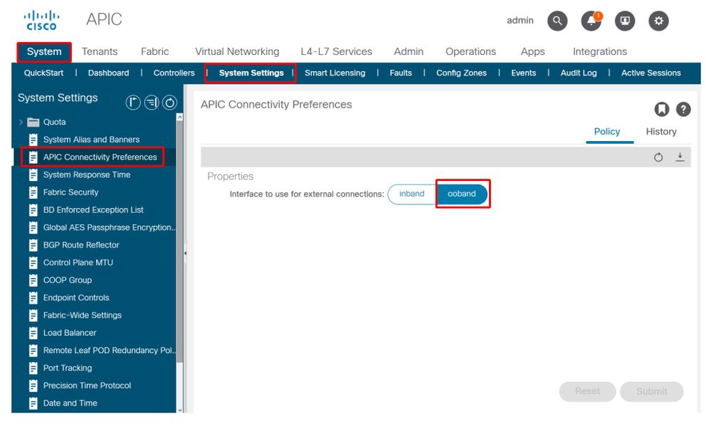Click the admin user label
Screen dimensions: 711x421
[520, 21]
